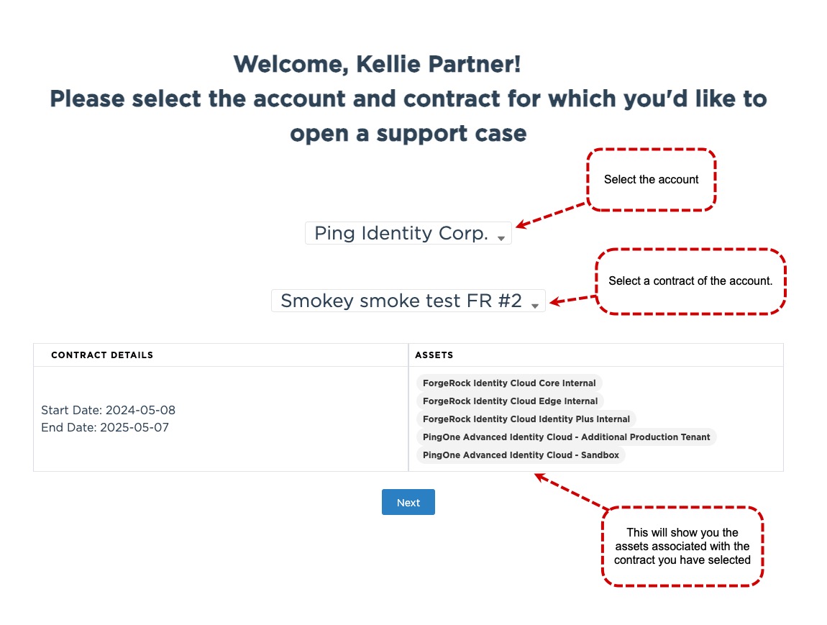Click the Next button
Image resolution: width=827 pixels, height=625 pixels.
(x=408, y=502)
